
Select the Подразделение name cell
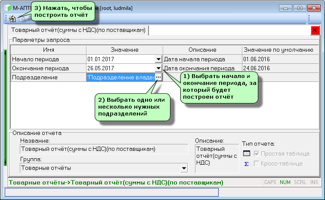[49, 78]
